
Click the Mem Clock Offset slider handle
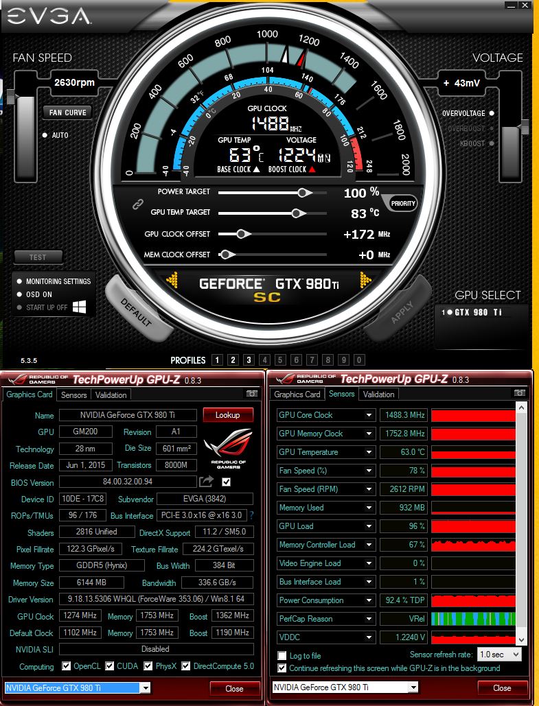[227, 255]
